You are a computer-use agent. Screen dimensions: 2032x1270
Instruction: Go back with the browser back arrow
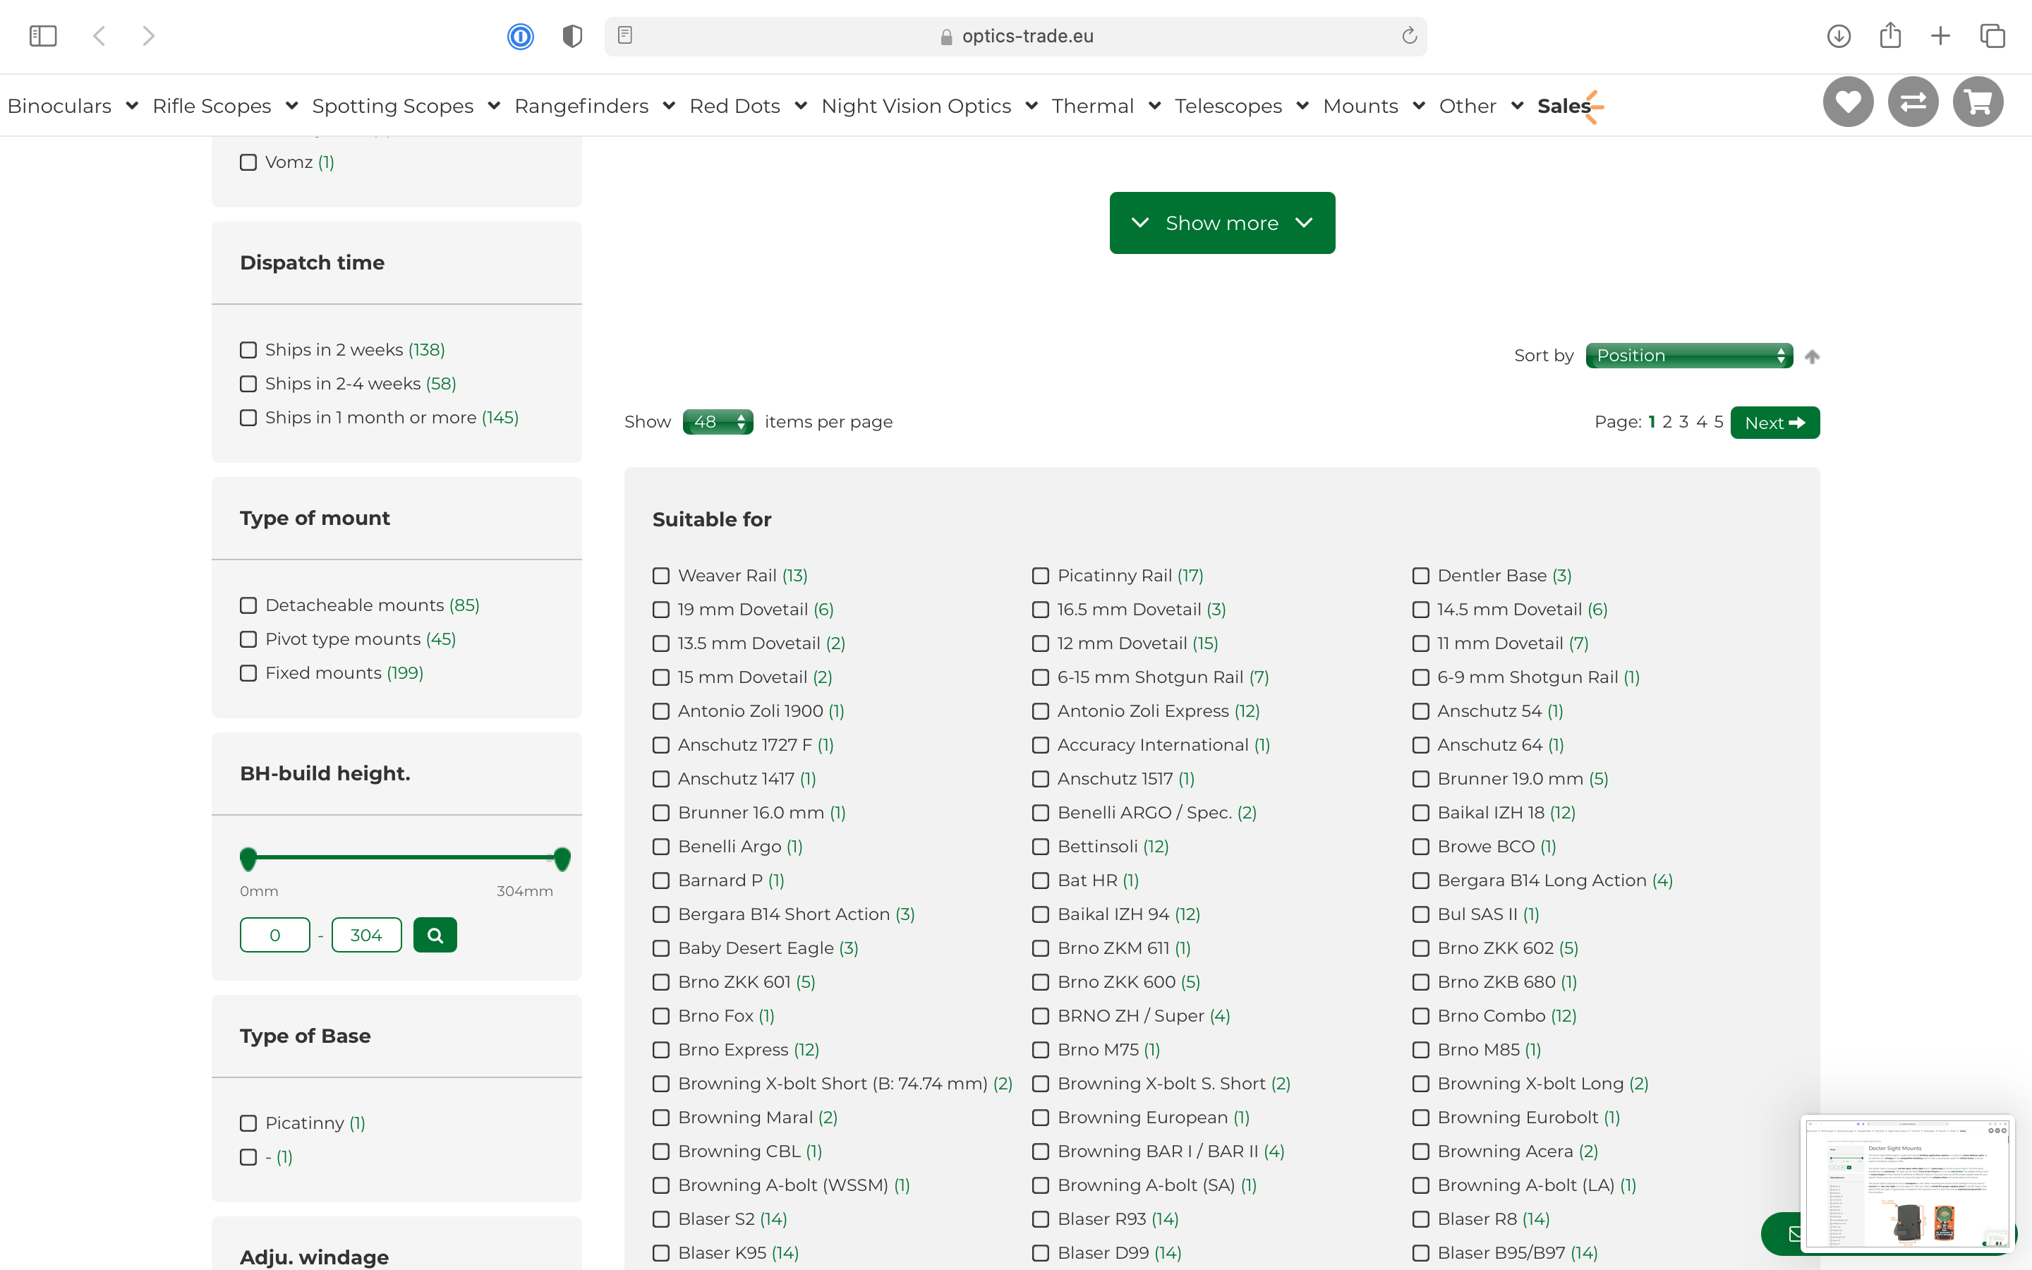[99, 35]
